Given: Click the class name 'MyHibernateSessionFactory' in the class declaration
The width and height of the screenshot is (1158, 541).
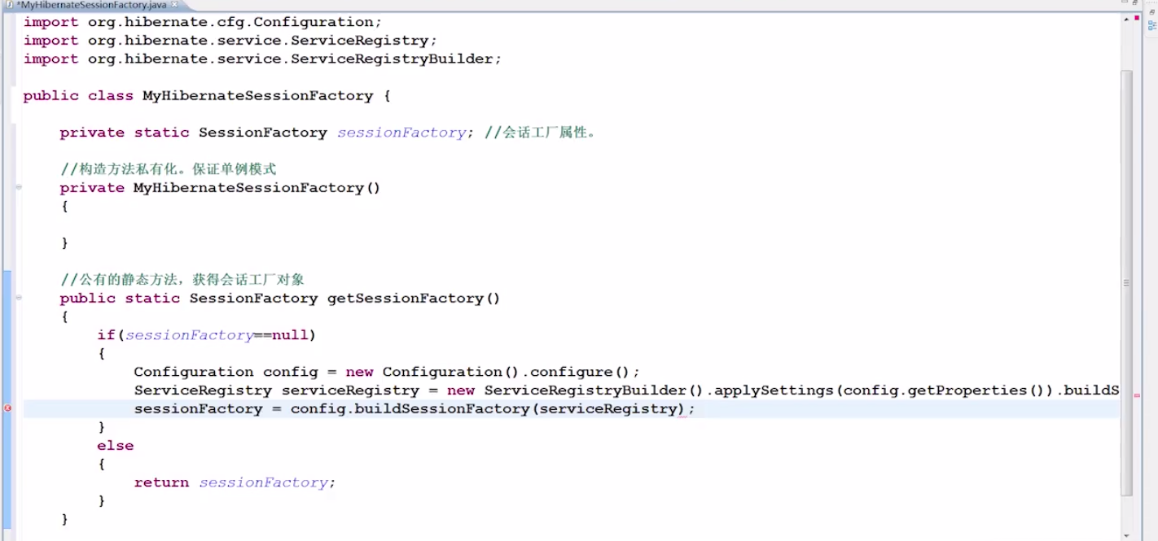Looking at the screenshot, I should [x=257, y=96].
